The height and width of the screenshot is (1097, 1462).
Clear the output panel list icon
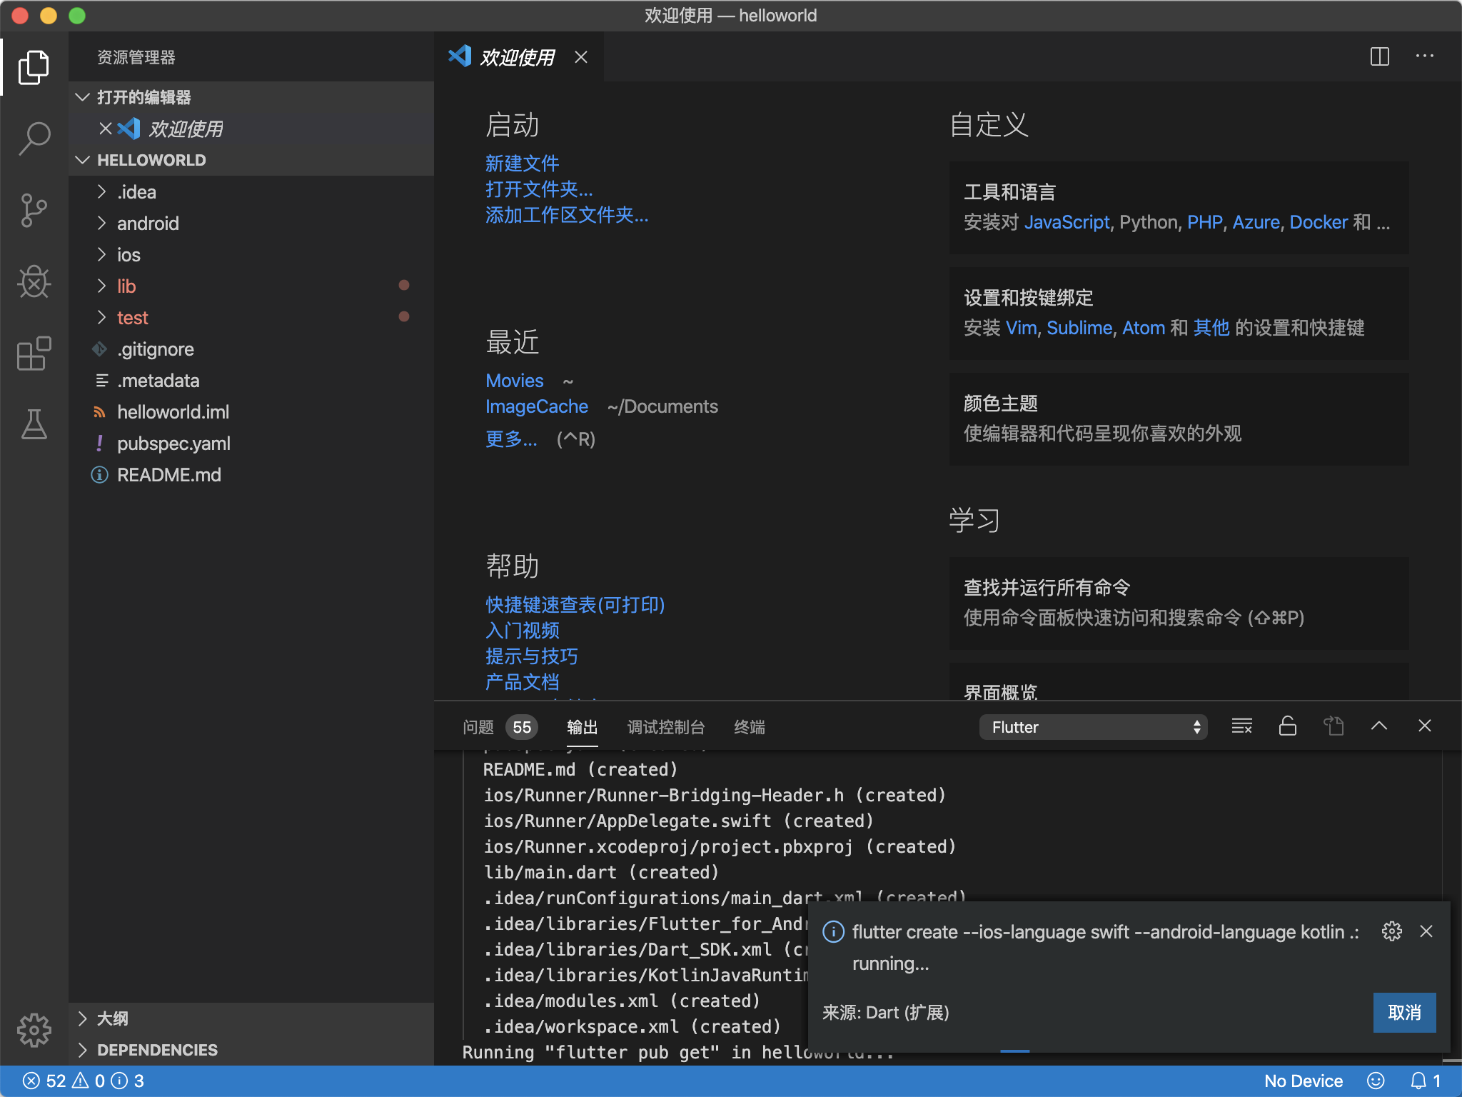point(1241,726)
